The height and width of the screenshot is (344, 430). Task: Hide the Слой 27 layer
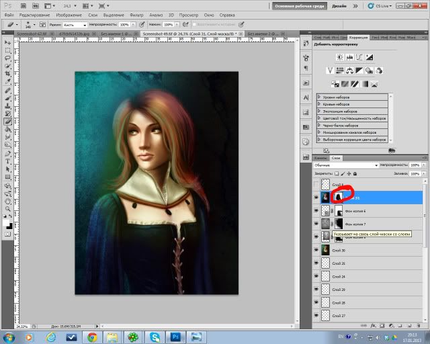coord(316,316)
